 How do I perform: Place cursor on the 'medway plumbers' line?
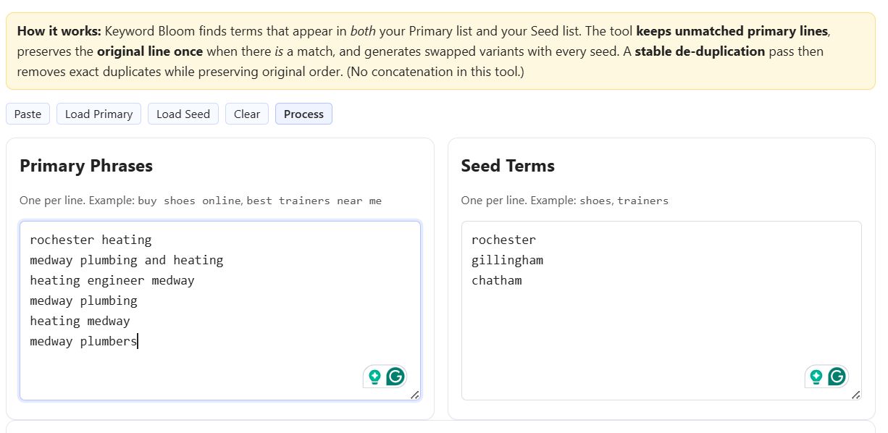[83, 341]
